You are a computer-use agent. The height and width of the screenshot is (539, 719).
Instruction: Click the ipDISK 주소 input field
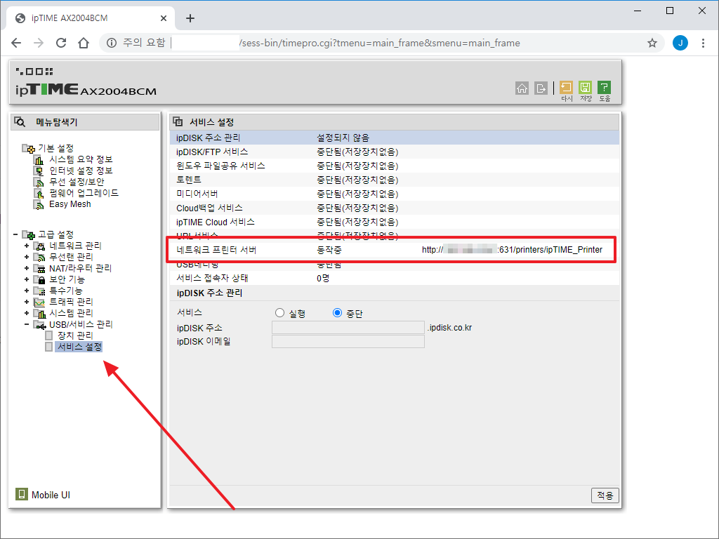[348, 328]
